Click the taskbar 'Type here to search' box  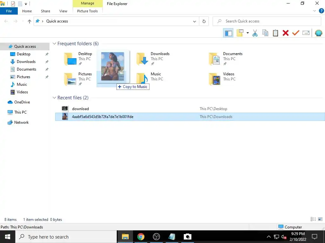pyautogui.click(x=66, y=237)
